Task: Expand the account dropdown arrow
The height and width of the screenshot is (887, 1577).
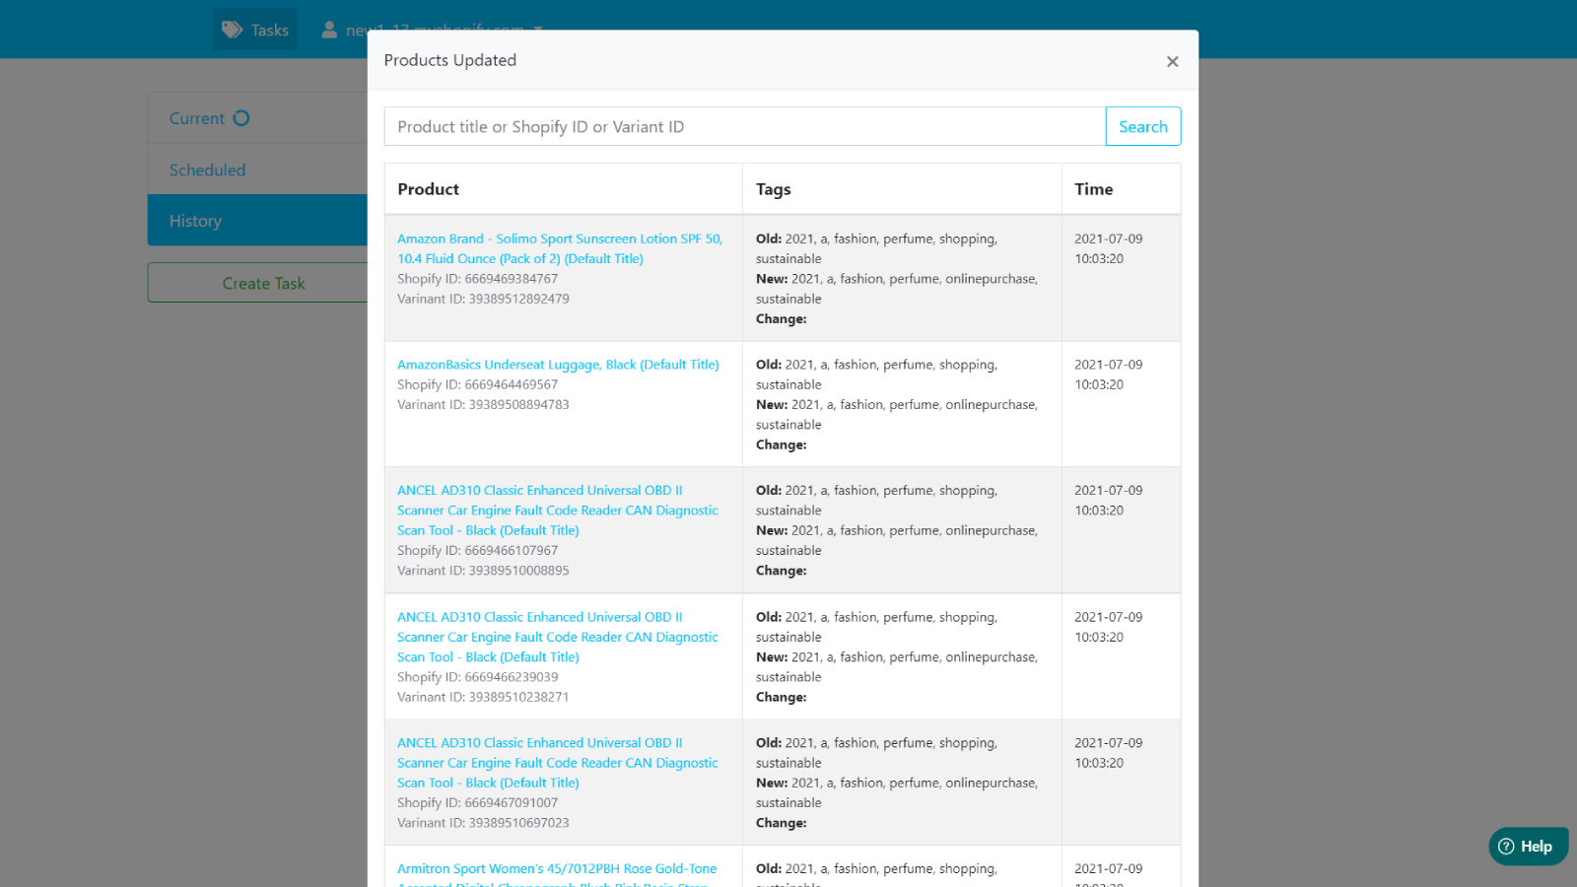Action: pyautogui.click(x=538, y=29)
